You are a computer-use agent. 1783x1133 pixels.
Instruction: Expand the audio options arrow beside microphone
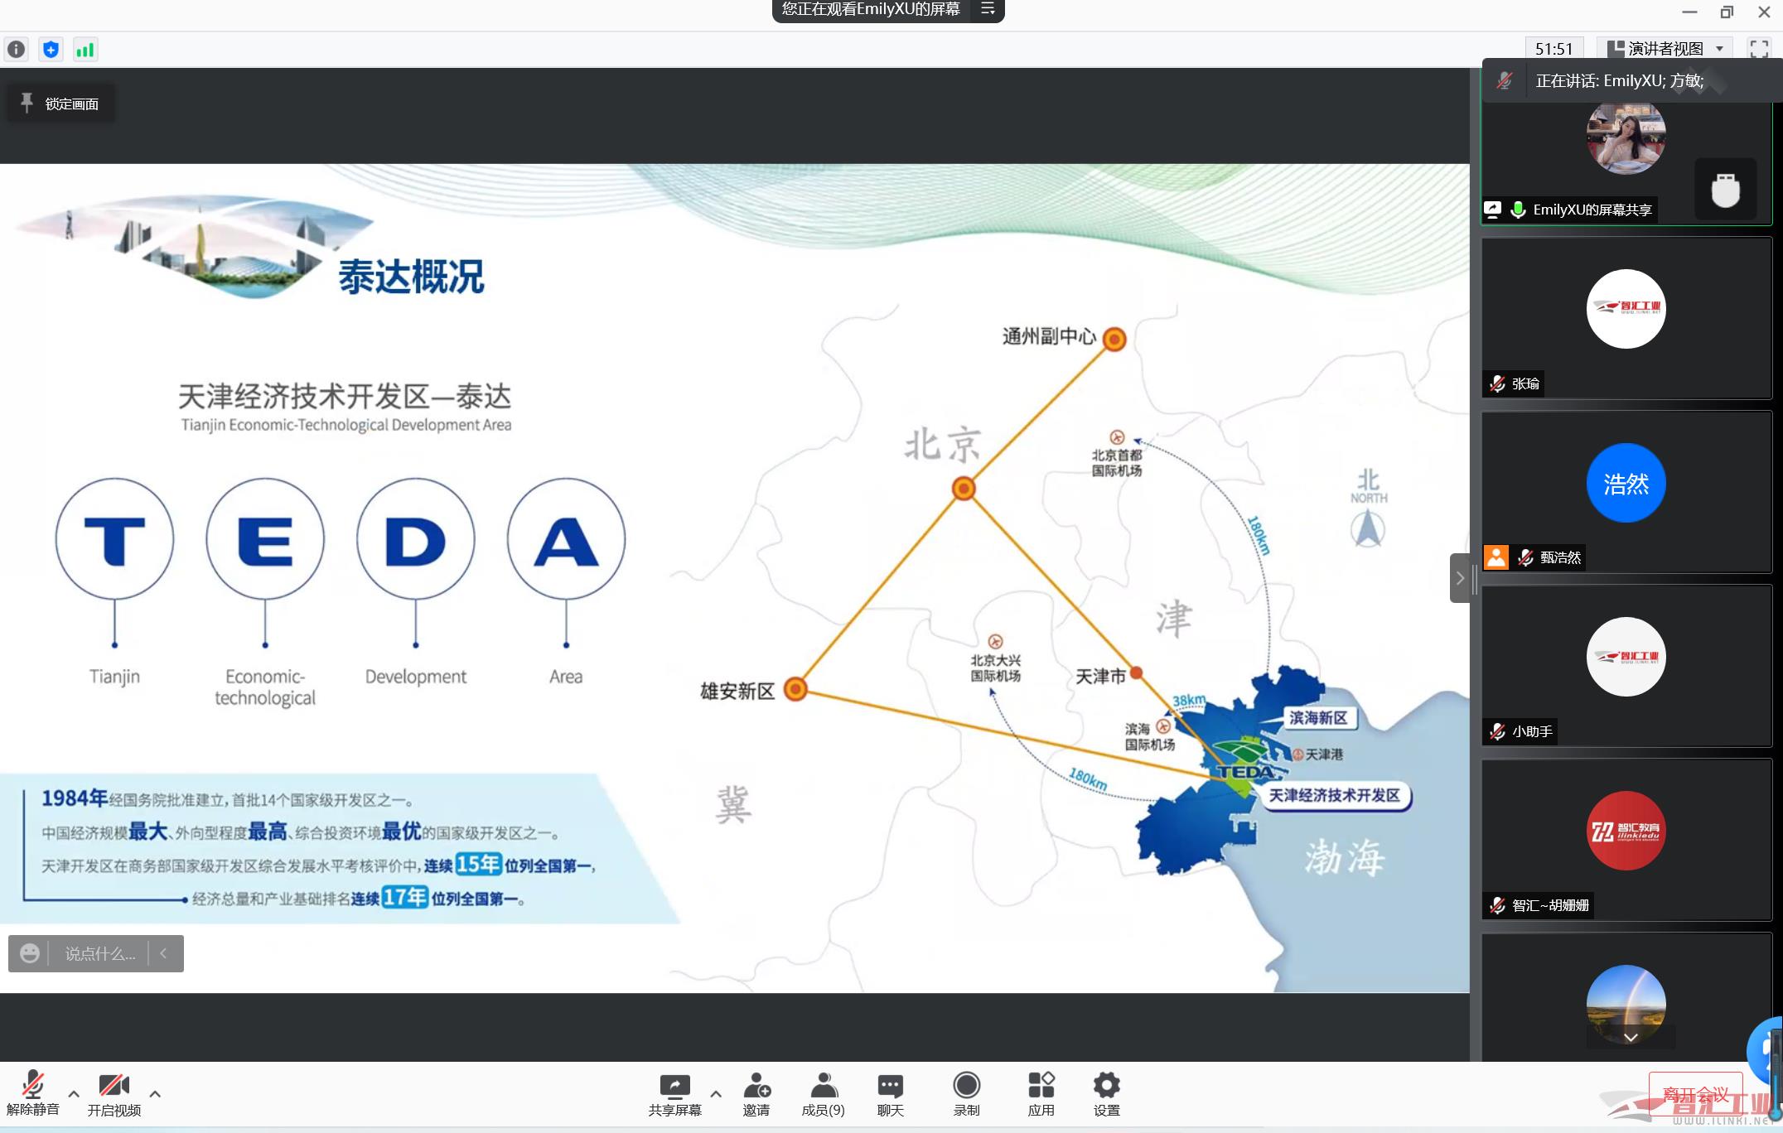point(74,1094)
